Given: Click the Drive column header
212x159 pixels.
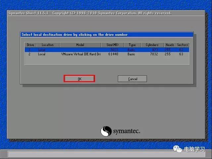Looking at the screenshot, I should click(30, 45).
